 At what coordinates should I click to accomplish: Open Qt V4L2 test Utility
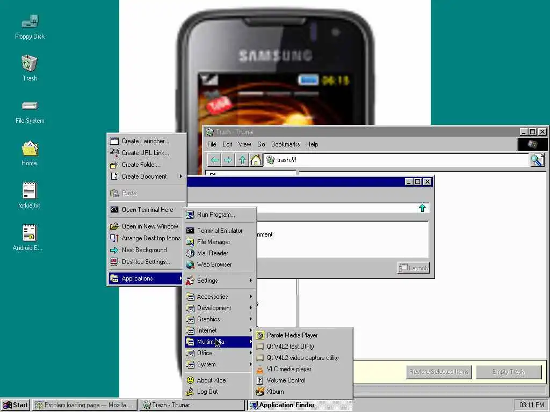click(303, 347)
